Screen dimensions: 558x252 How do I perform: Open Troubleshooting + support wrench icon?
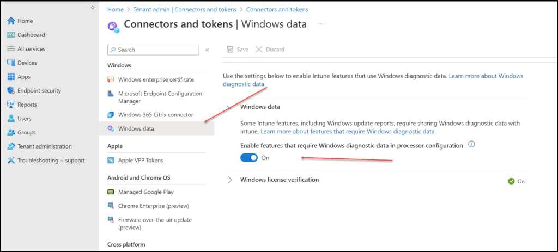tap(11, 161)
